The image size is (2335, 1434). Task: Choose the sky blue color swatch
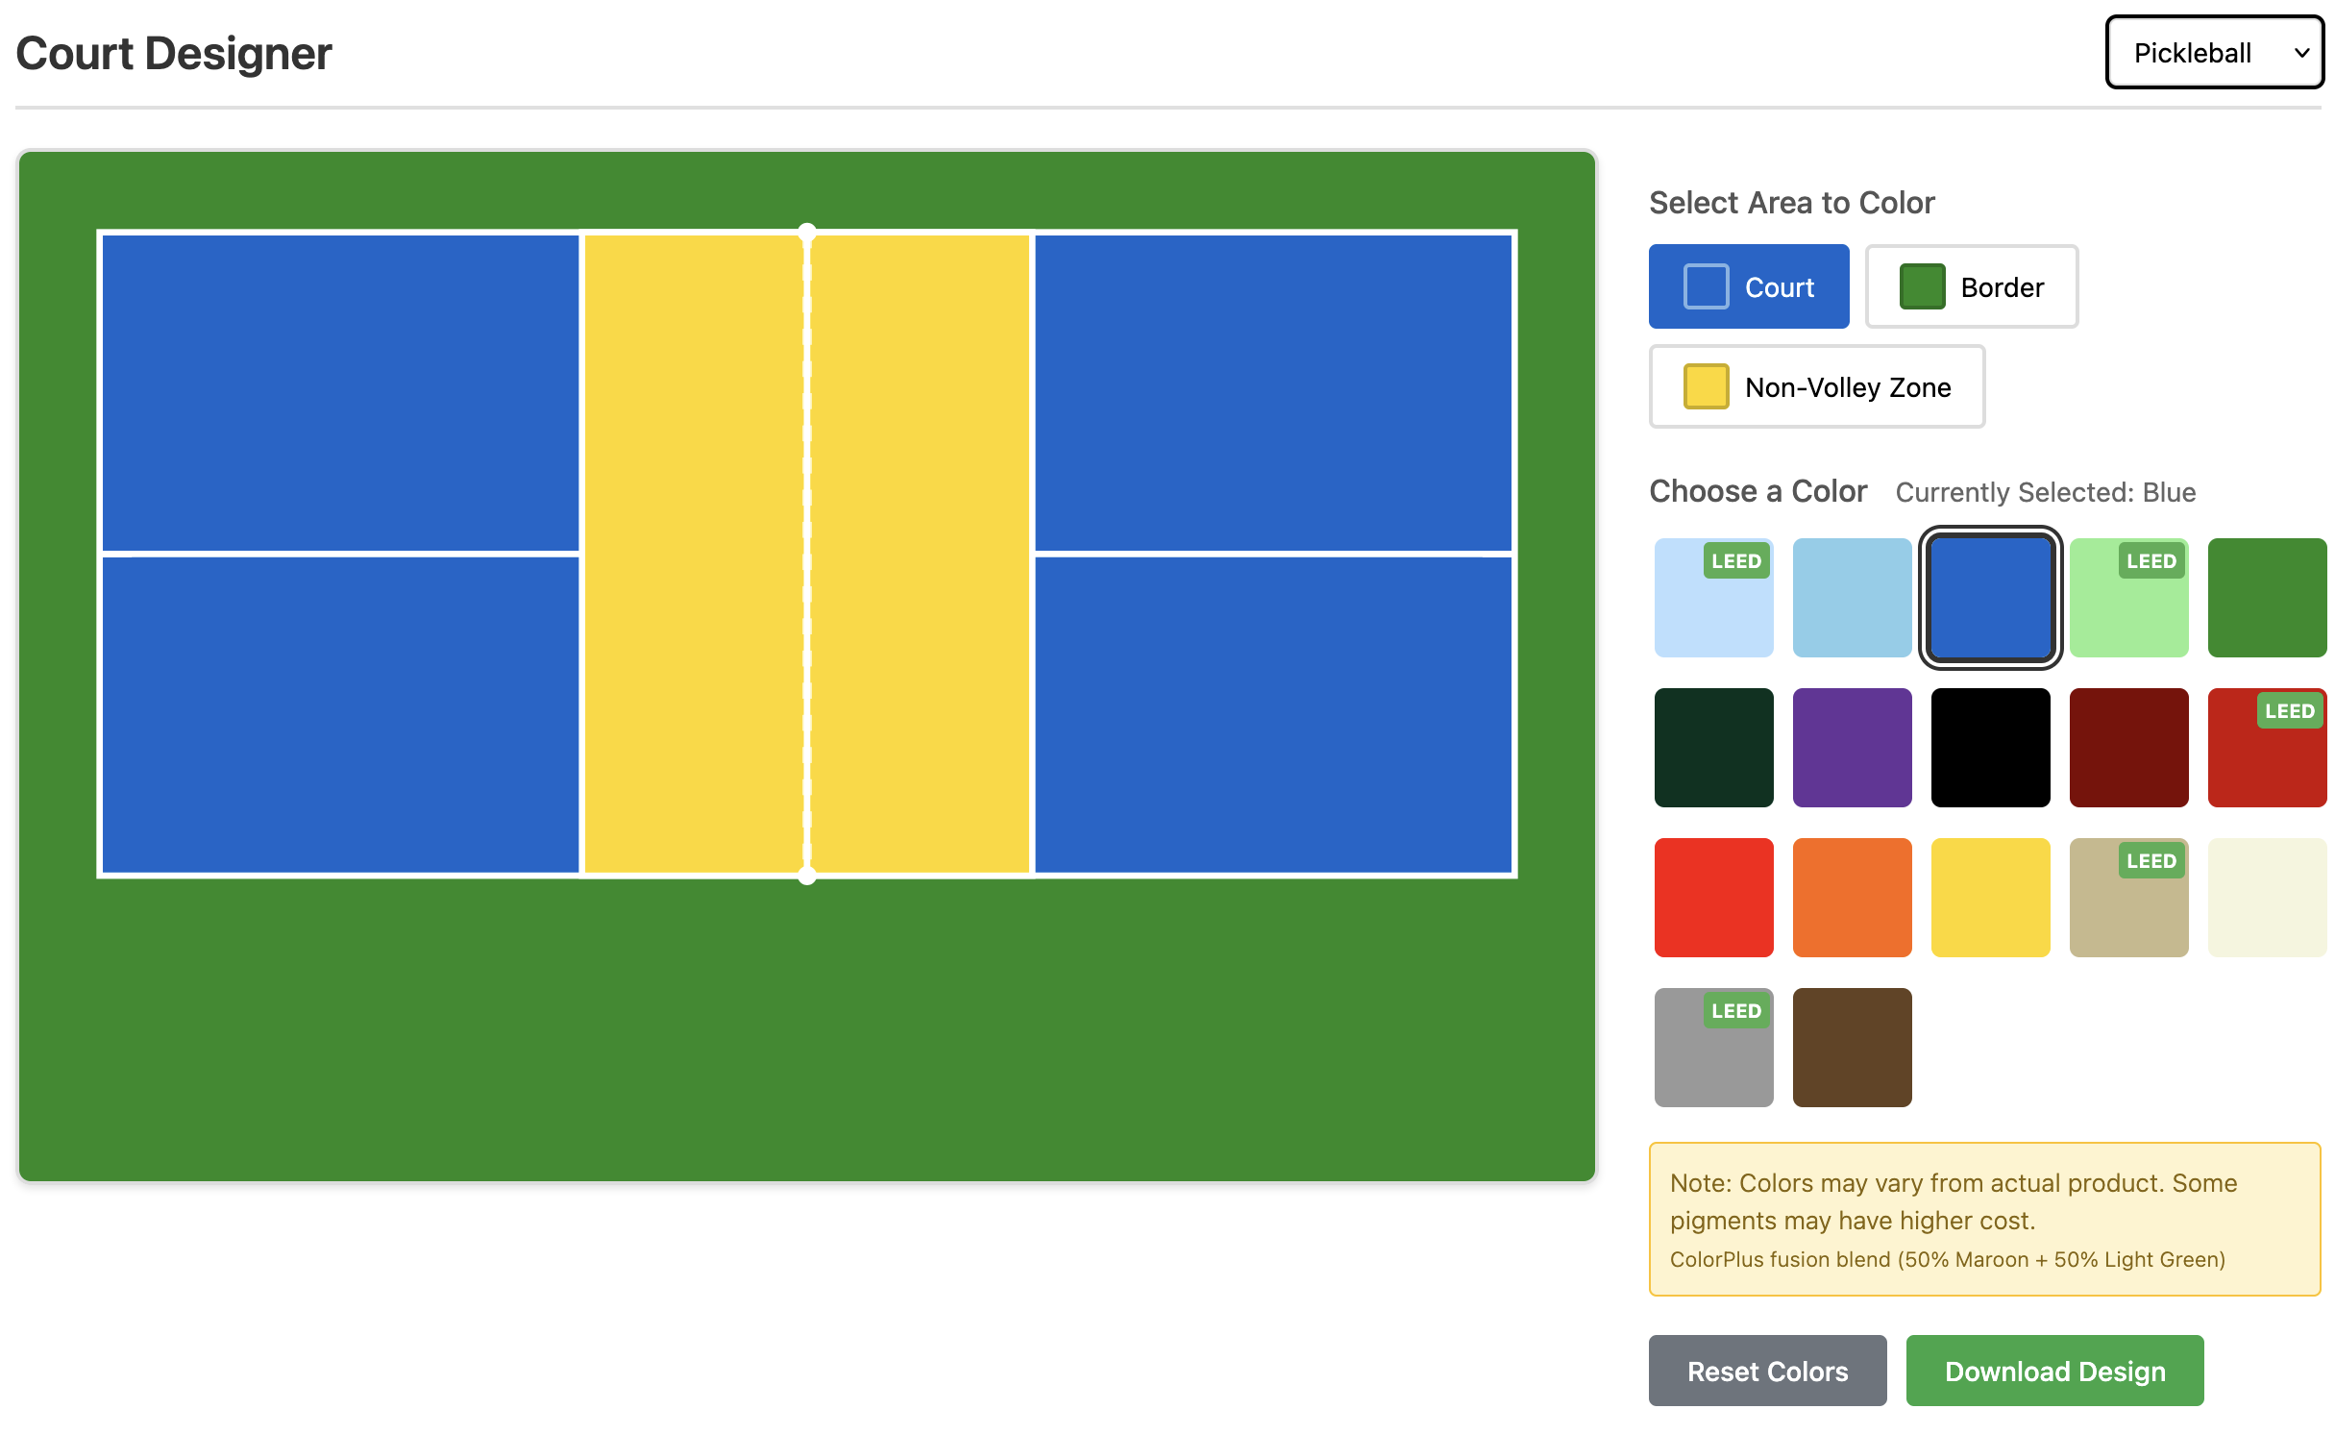(1852, 597)
